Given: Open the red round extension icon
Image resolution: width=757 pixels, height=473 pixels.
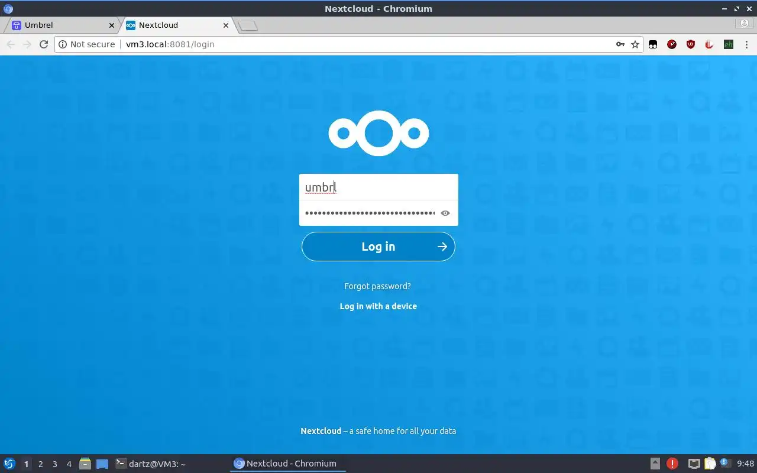Looking at the screenshot, I should (x=672, y=44).
